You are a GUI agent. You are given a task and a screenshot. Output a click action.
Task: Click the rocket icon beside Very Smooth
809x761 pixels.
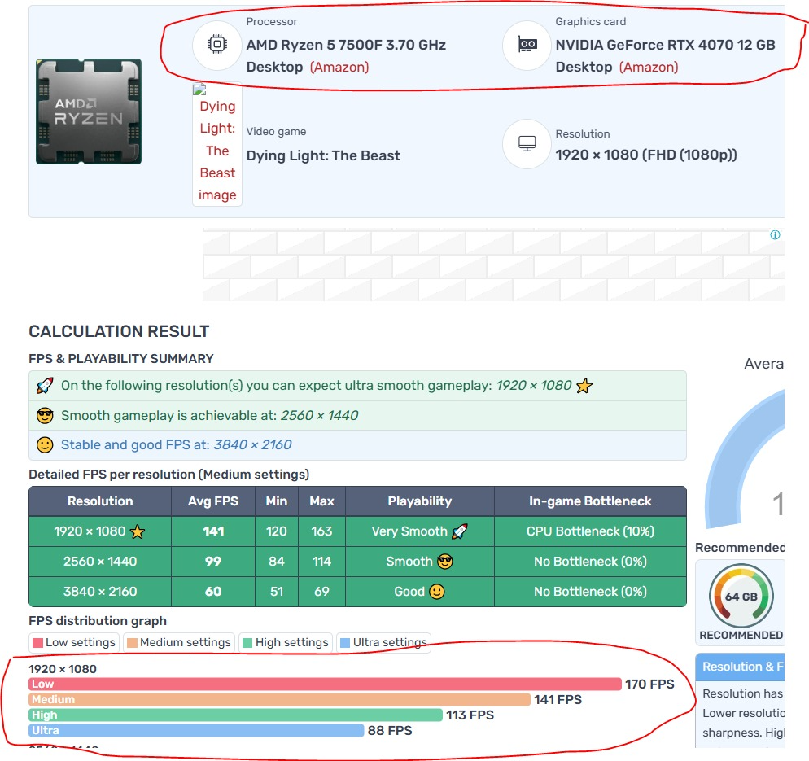click(x=459, y=531)
